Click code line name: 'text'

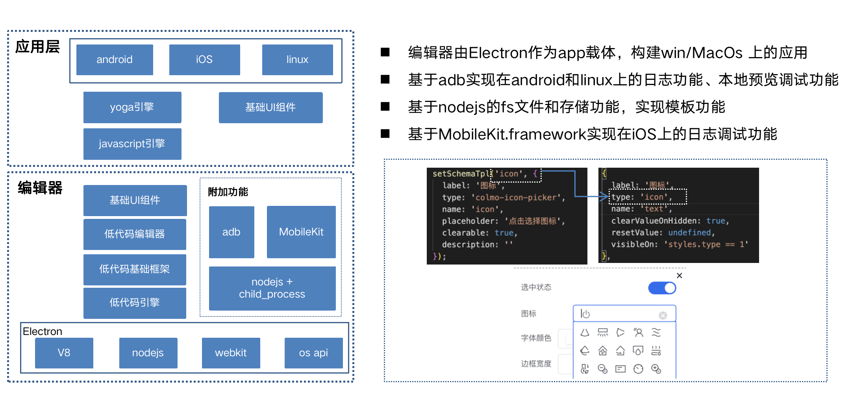pyautogui.click(x=642, y=209)
